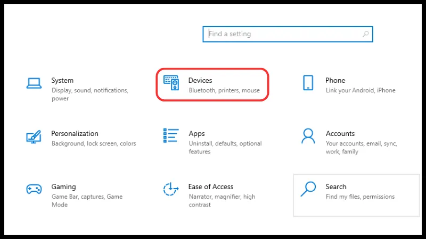Click the System laptop icon

click(34, 83)
